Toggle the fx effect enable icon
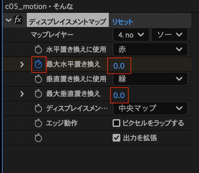The width and height of the screenshot is (199, 173). tap(18, 21)
